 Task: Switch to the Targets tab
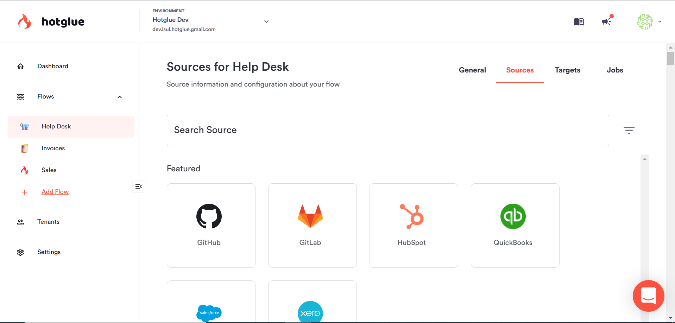(x=567, y=70)
